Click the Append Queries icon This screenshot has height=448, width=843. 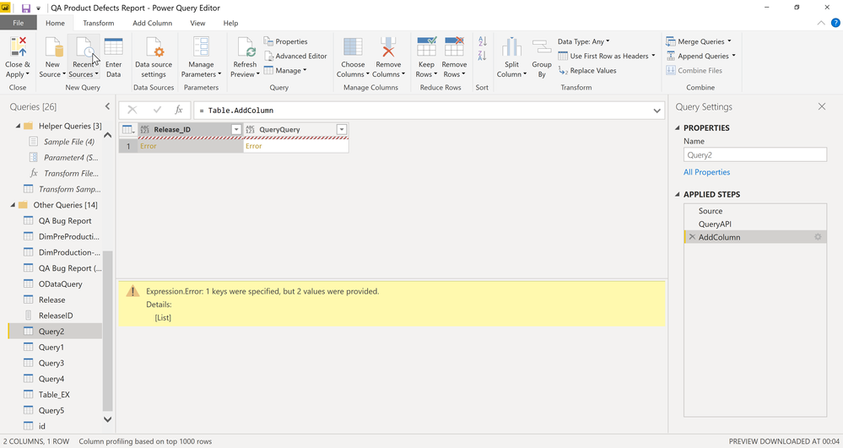(670, 56)
